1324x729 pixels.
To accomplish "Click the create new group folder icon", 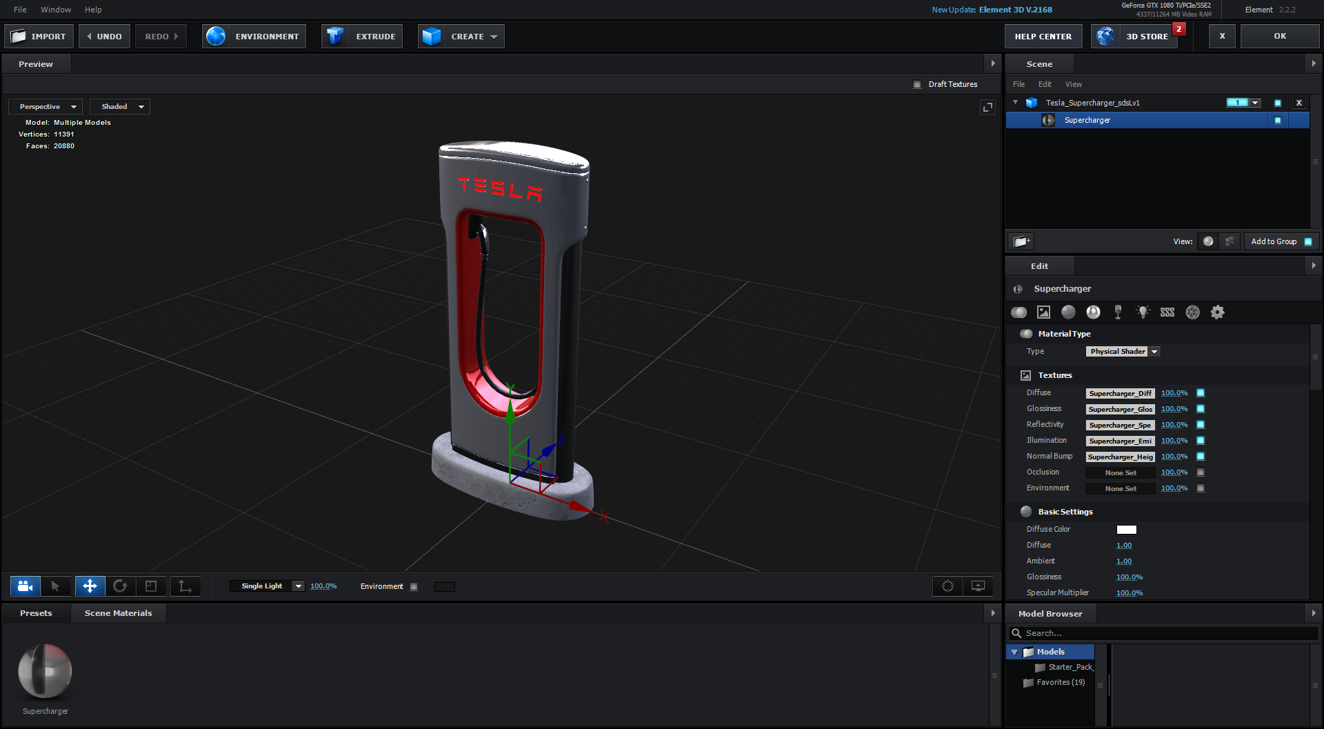I will (x=1021, y=241).
